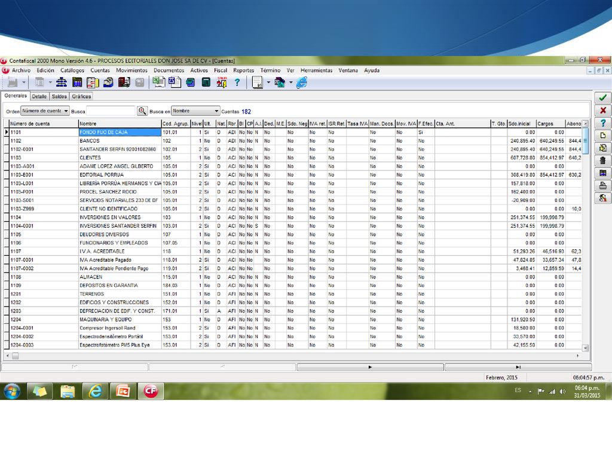Click the magnifier search button beside Busca
This screenshot has width=612, height=459.
(x=142, y=111)
